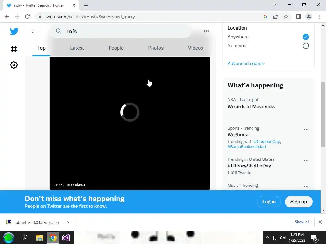Click the 807 views label
The height and width of the screenshot is (244, 326).
click(76, 185)
